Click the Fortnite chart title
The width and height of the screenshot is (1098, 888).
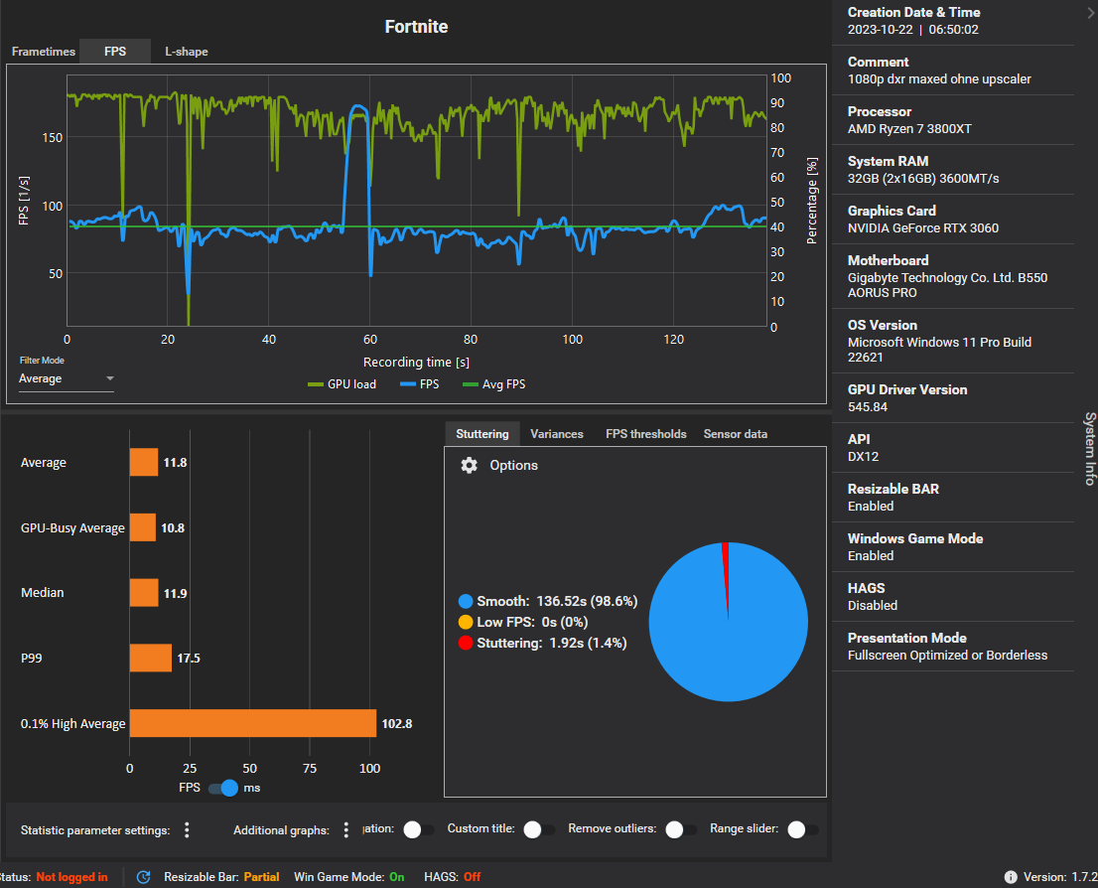[416, 27]
